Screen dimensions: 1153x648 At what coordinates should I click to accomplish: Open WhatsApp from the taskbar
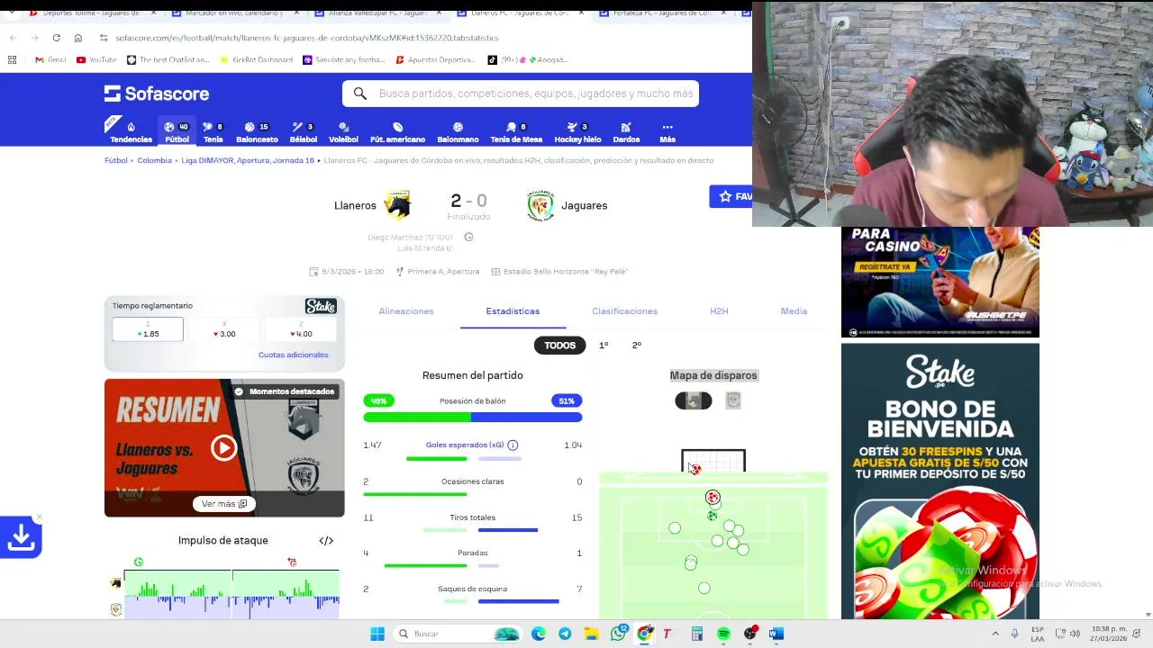pos(618,634)
